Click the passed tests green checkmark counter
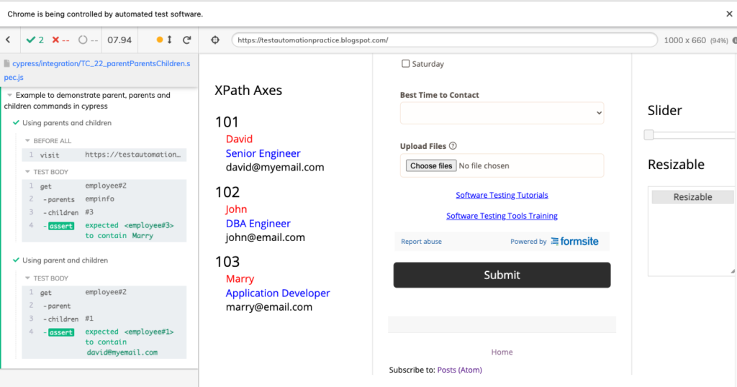The height and width of the screenshot is (387, 737). coord(35,40)
